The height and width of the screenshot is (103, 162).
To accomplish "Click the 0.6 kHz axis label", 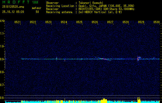I will click(x=2, y=98).
